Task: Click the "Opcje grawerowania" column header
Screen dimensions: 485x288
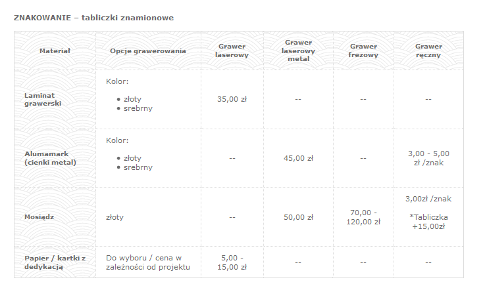Action: pyautogui.click(x=148, y=51)
